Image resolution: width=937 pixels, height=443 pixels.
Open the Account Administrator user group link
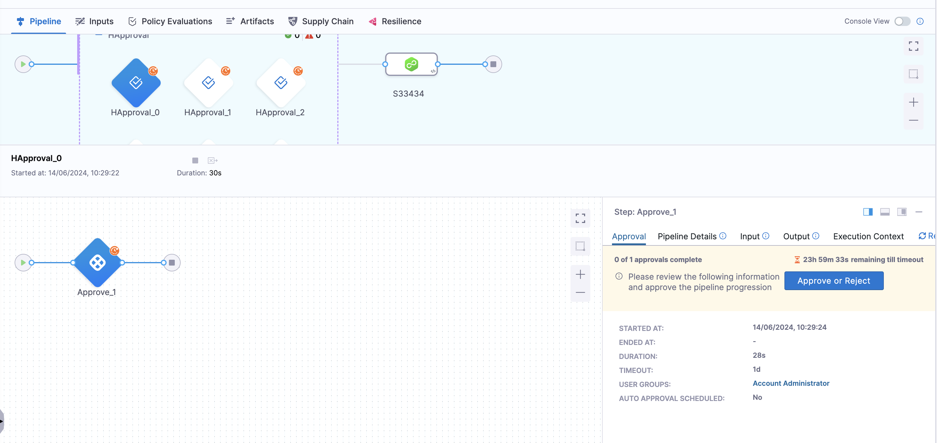(791, 383)
